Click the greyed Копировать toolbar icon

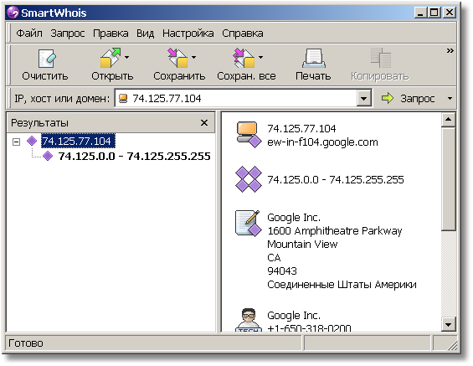381,58
